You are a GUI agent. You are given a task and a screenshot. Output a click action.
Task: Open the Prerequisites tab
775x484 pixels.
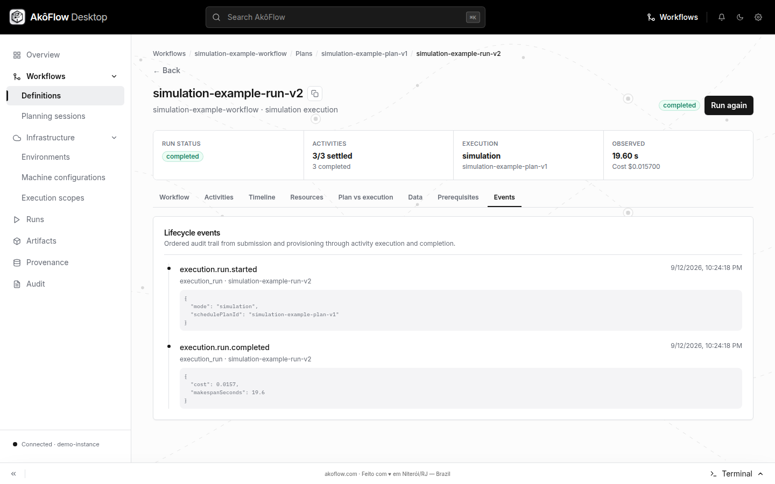click(458, 197)
